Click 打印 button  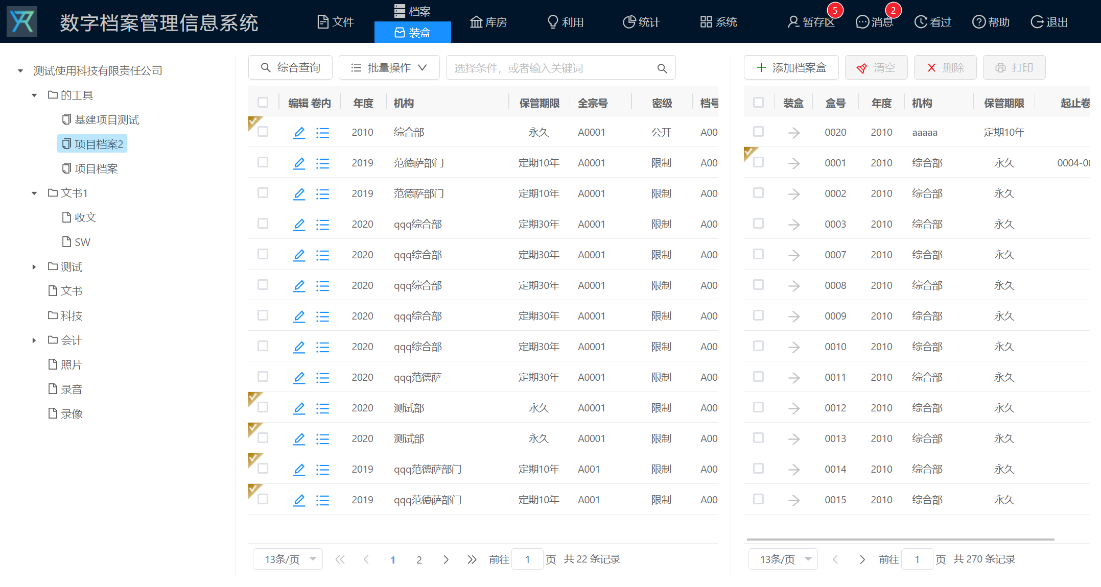tap(1014, 68)
